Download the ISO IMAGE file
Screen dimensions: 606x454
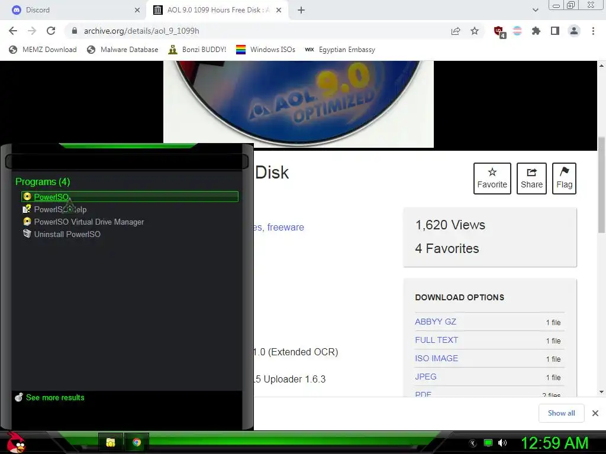point(436,358)
